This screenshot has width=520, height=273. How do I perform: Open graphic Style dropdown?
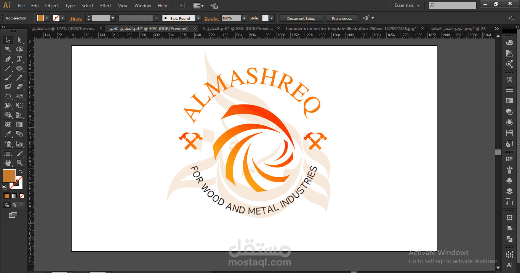click(x=271, y=18)
